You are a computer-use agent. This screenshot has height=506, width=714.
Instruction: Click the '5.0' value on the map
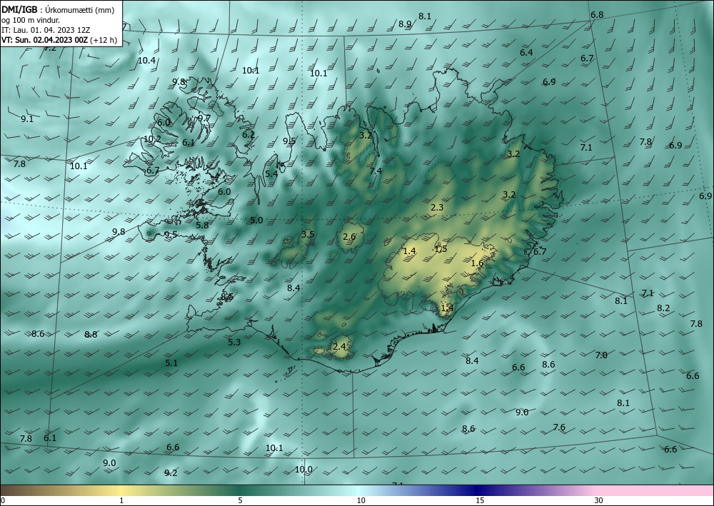(256, 221)
